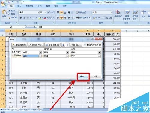Image resolution: width=150 pixels, height=113 pixels.
Task: Switch to the Insert ribbon tab
Action: 19,6
